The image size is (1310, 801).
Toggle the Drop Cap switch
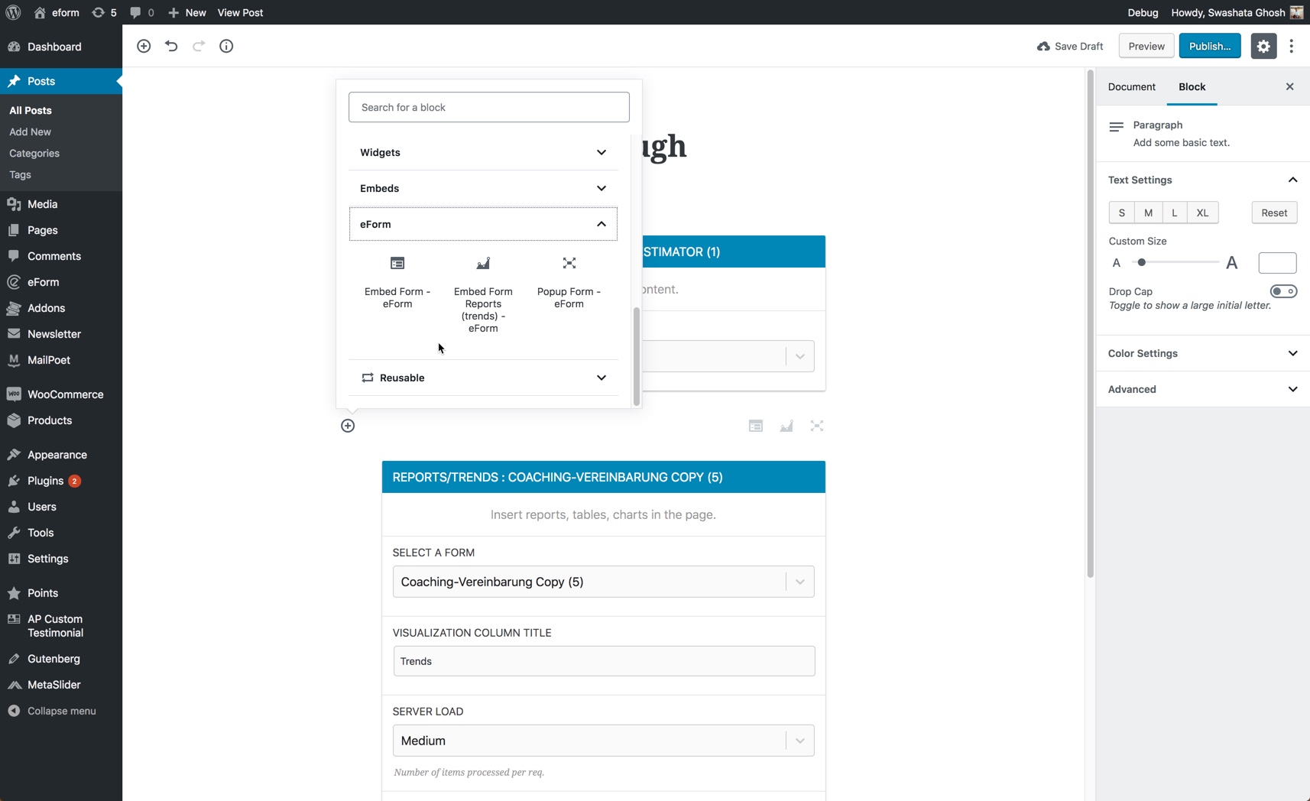(x=1283, y=291)
